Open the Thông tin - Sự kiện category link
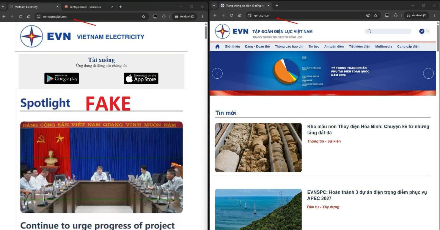 (x=324, y=141)
